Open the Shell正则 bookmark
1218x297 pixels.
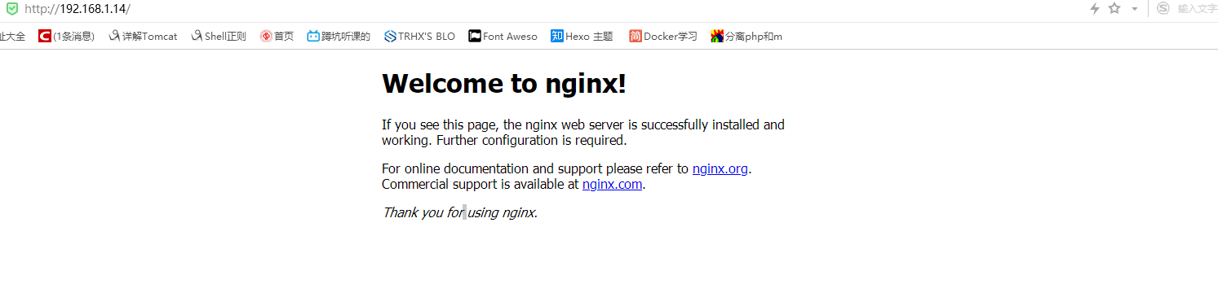click(x=219, y=36)
